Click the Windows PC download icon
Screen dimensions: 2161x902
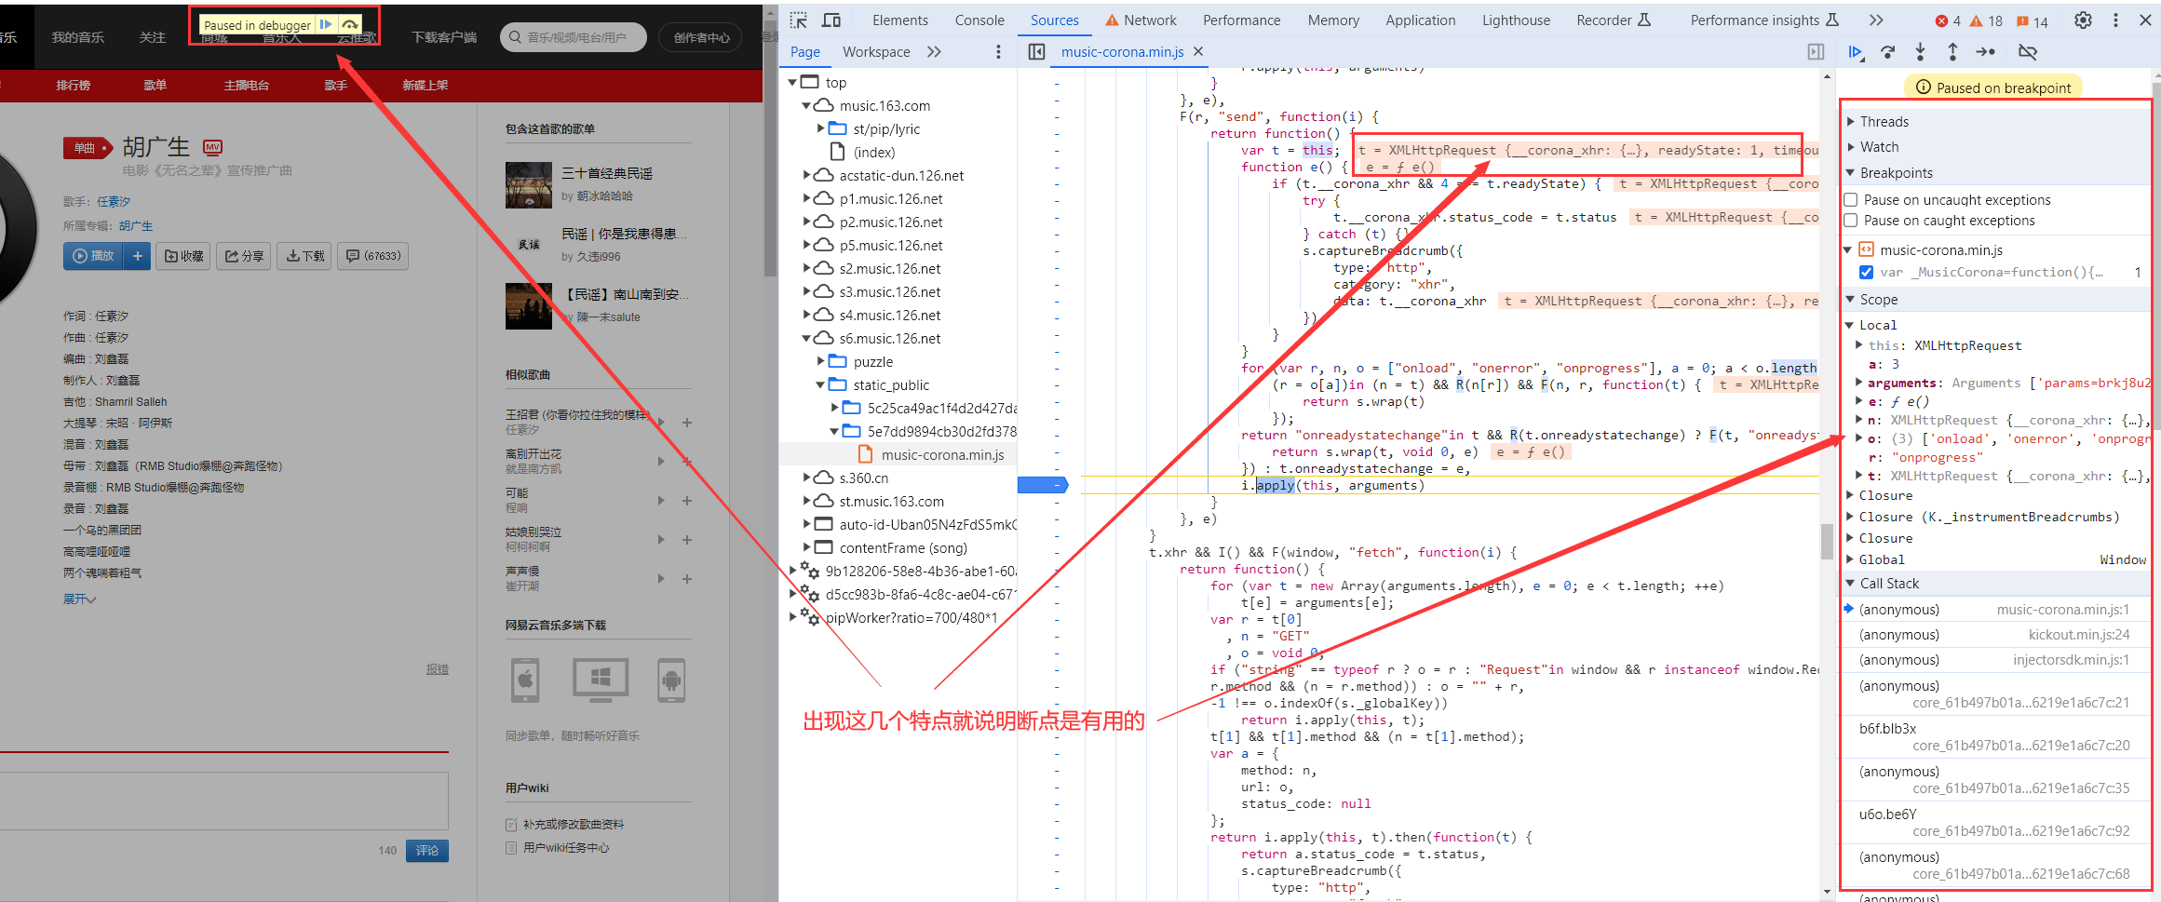(601, 680)
